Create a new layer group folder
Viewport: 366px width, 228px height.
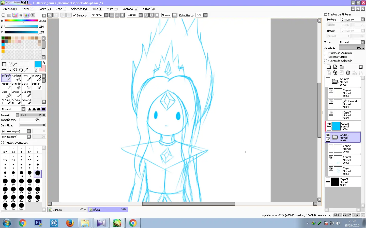(x=342, y=67)
